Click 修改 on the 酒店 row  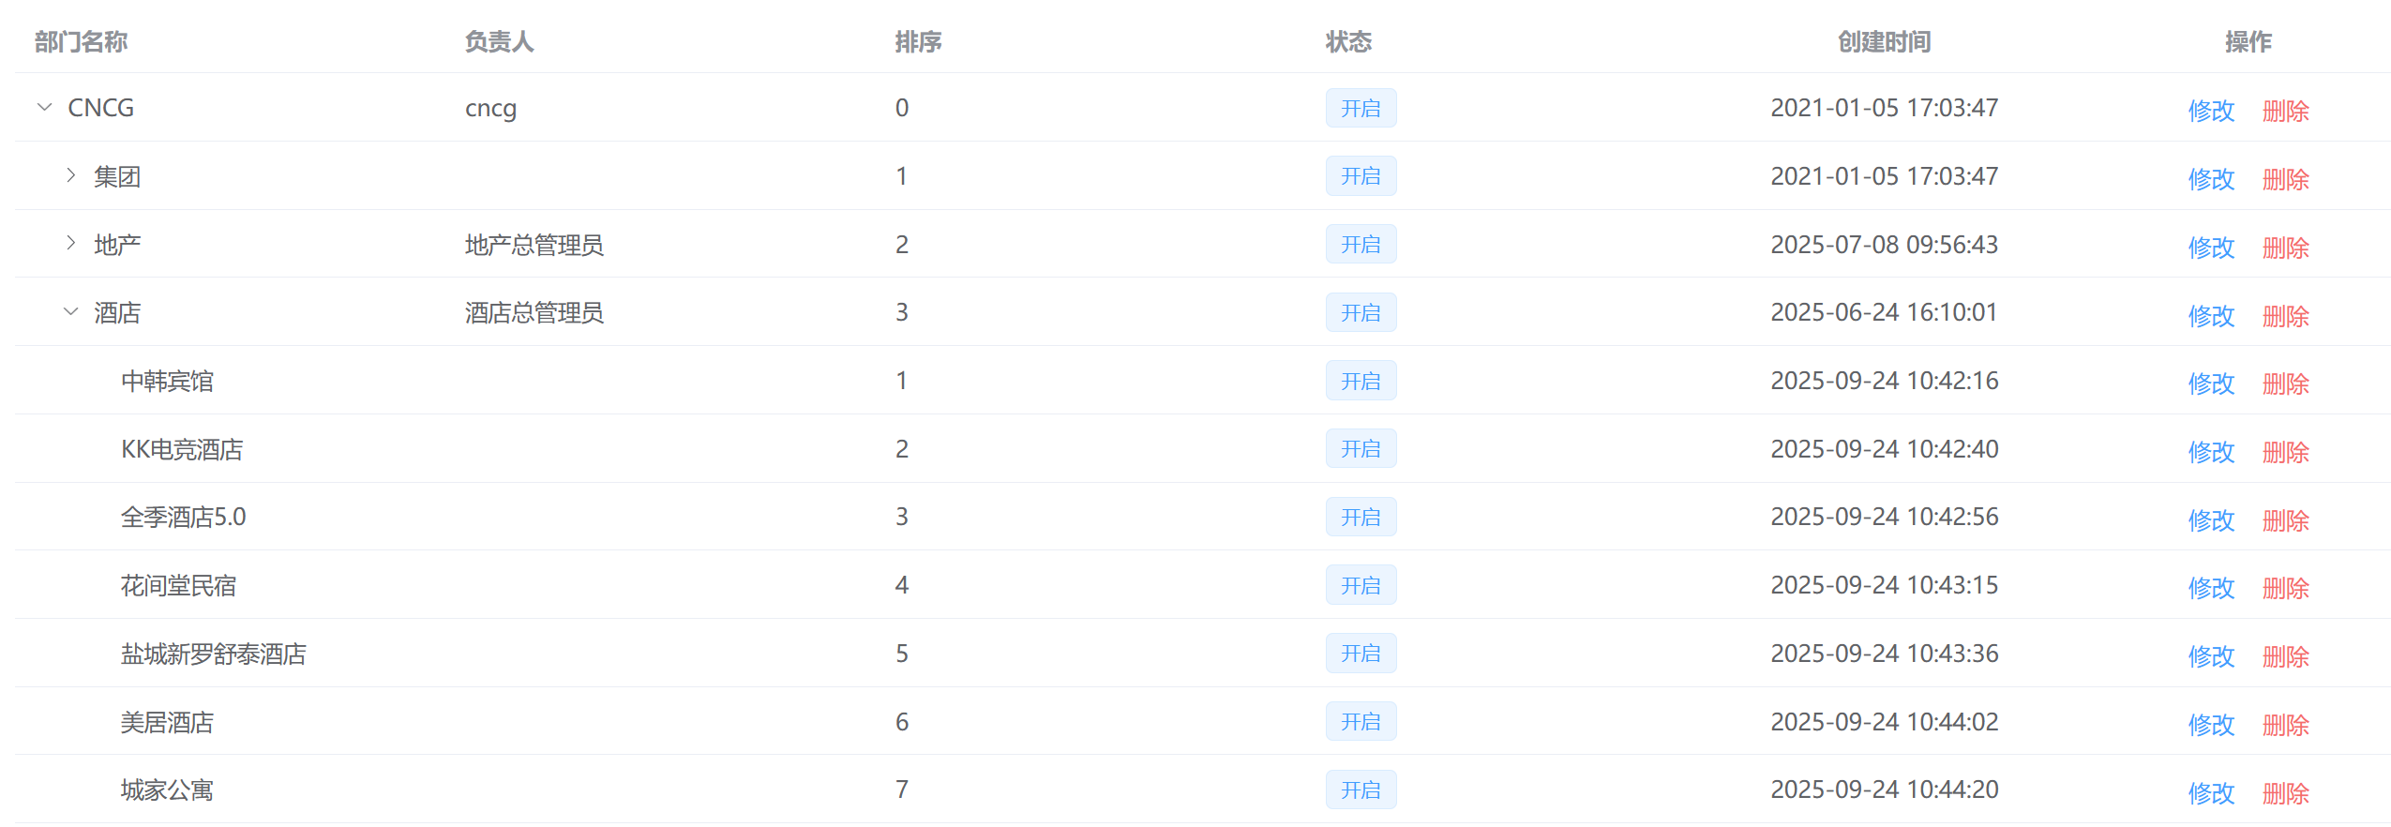point(2210,316)
